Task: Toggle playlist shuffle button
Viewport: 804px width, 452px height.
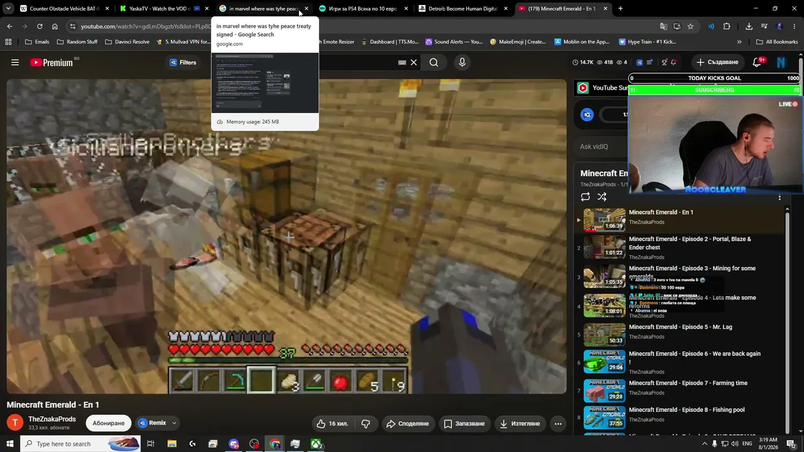Action: (602, 197)
